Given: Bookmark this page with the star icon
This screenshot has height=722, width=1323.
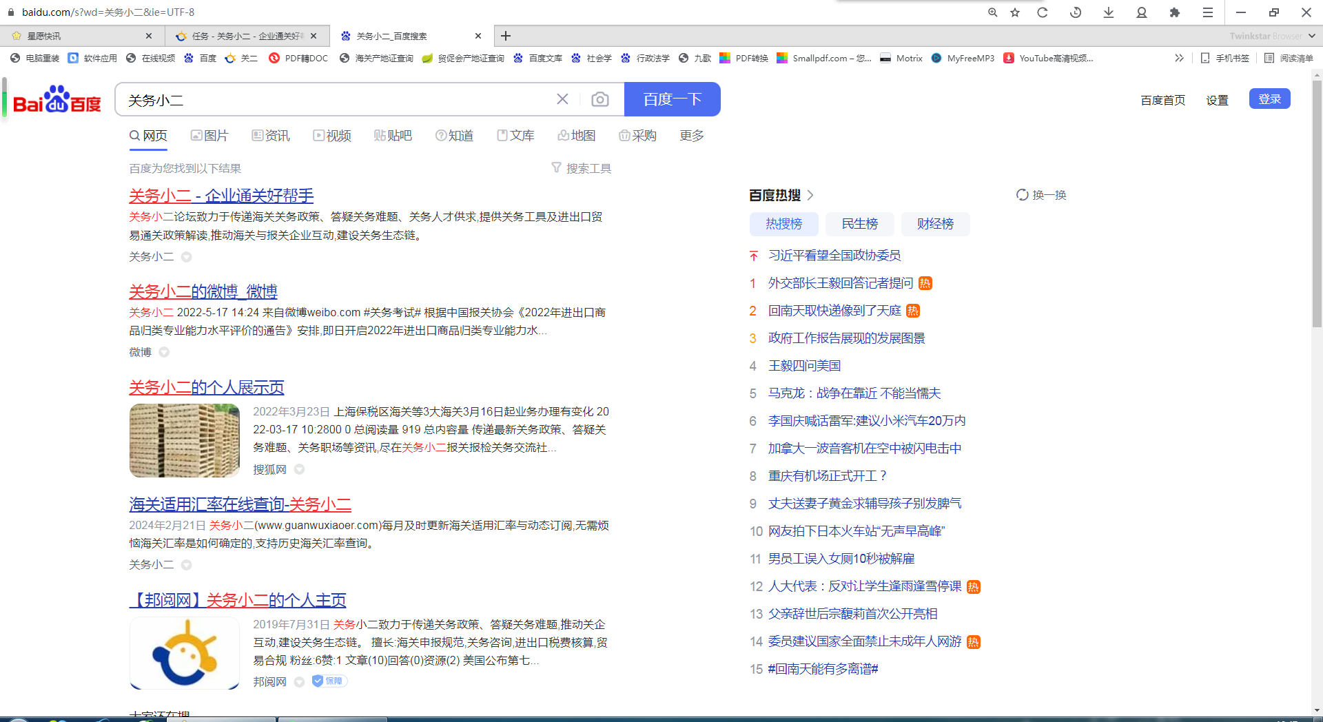Looking at the screenshot, I should pyautogui.click(x=1015, y=12).
